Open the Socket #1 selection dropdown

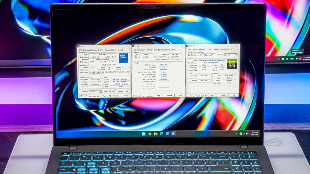[95, 92]
